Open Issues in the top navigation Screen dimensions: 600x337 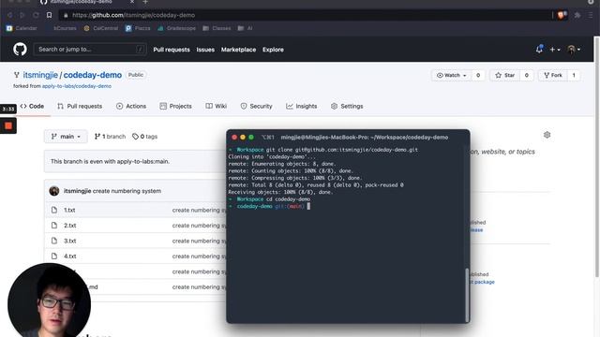(205, 50)
